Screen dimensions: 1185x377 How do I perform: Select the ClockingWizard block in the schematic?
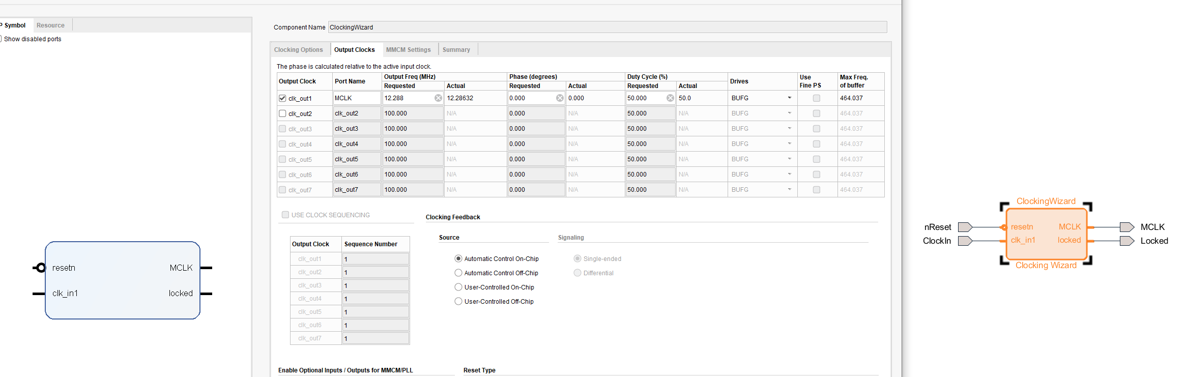[x=1046, y=234]
